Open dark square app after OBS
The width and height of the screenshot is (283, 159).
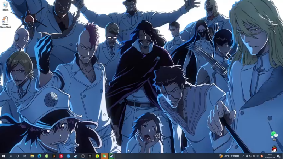(x=90, y=156)
